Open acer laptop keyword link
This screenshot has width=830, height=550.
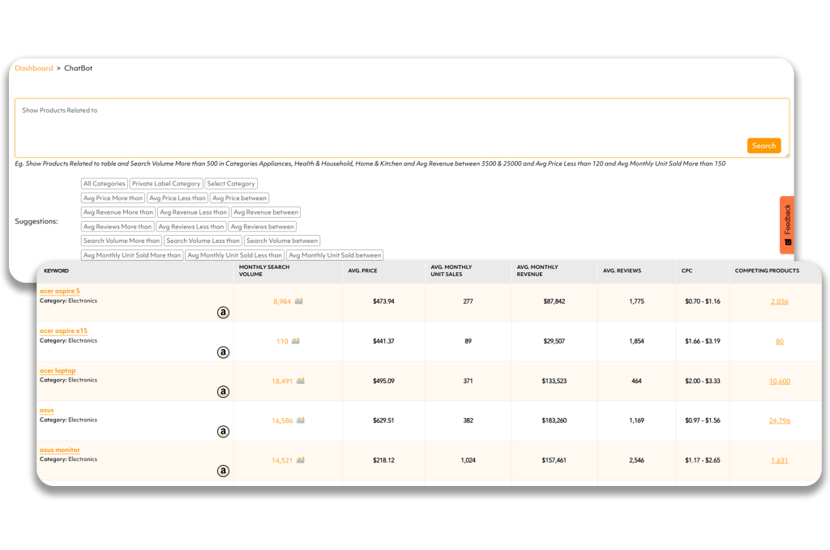pyautogui.click(x=58, y=370)
